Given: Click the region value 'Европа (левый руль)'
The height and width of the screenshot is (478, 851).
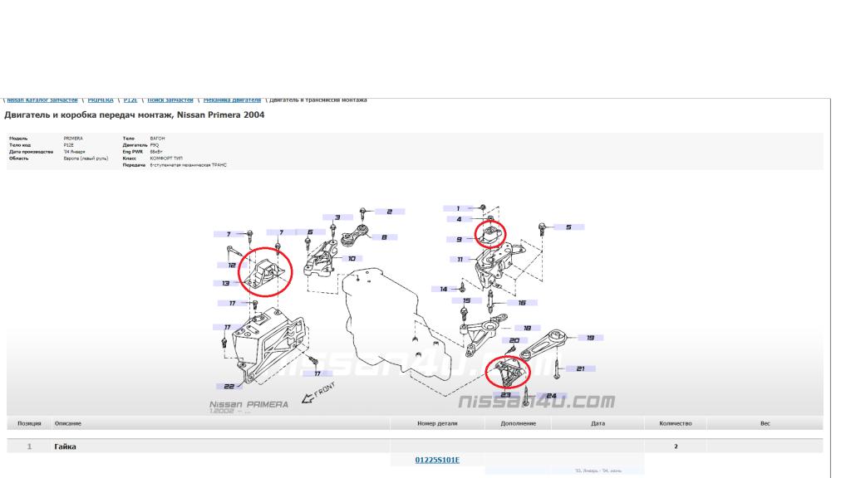Looking at the screenshot, I should point(86,159).
